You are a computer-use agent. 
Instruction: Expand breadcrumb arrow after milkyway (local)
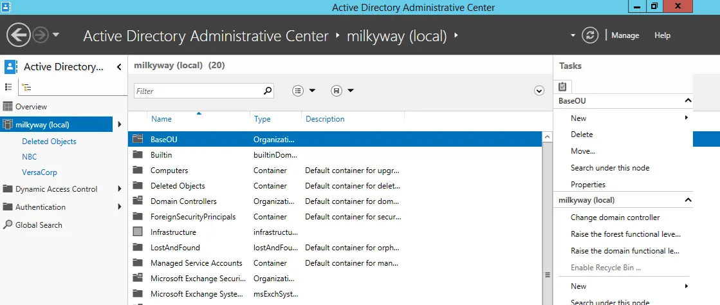[456, 35]
